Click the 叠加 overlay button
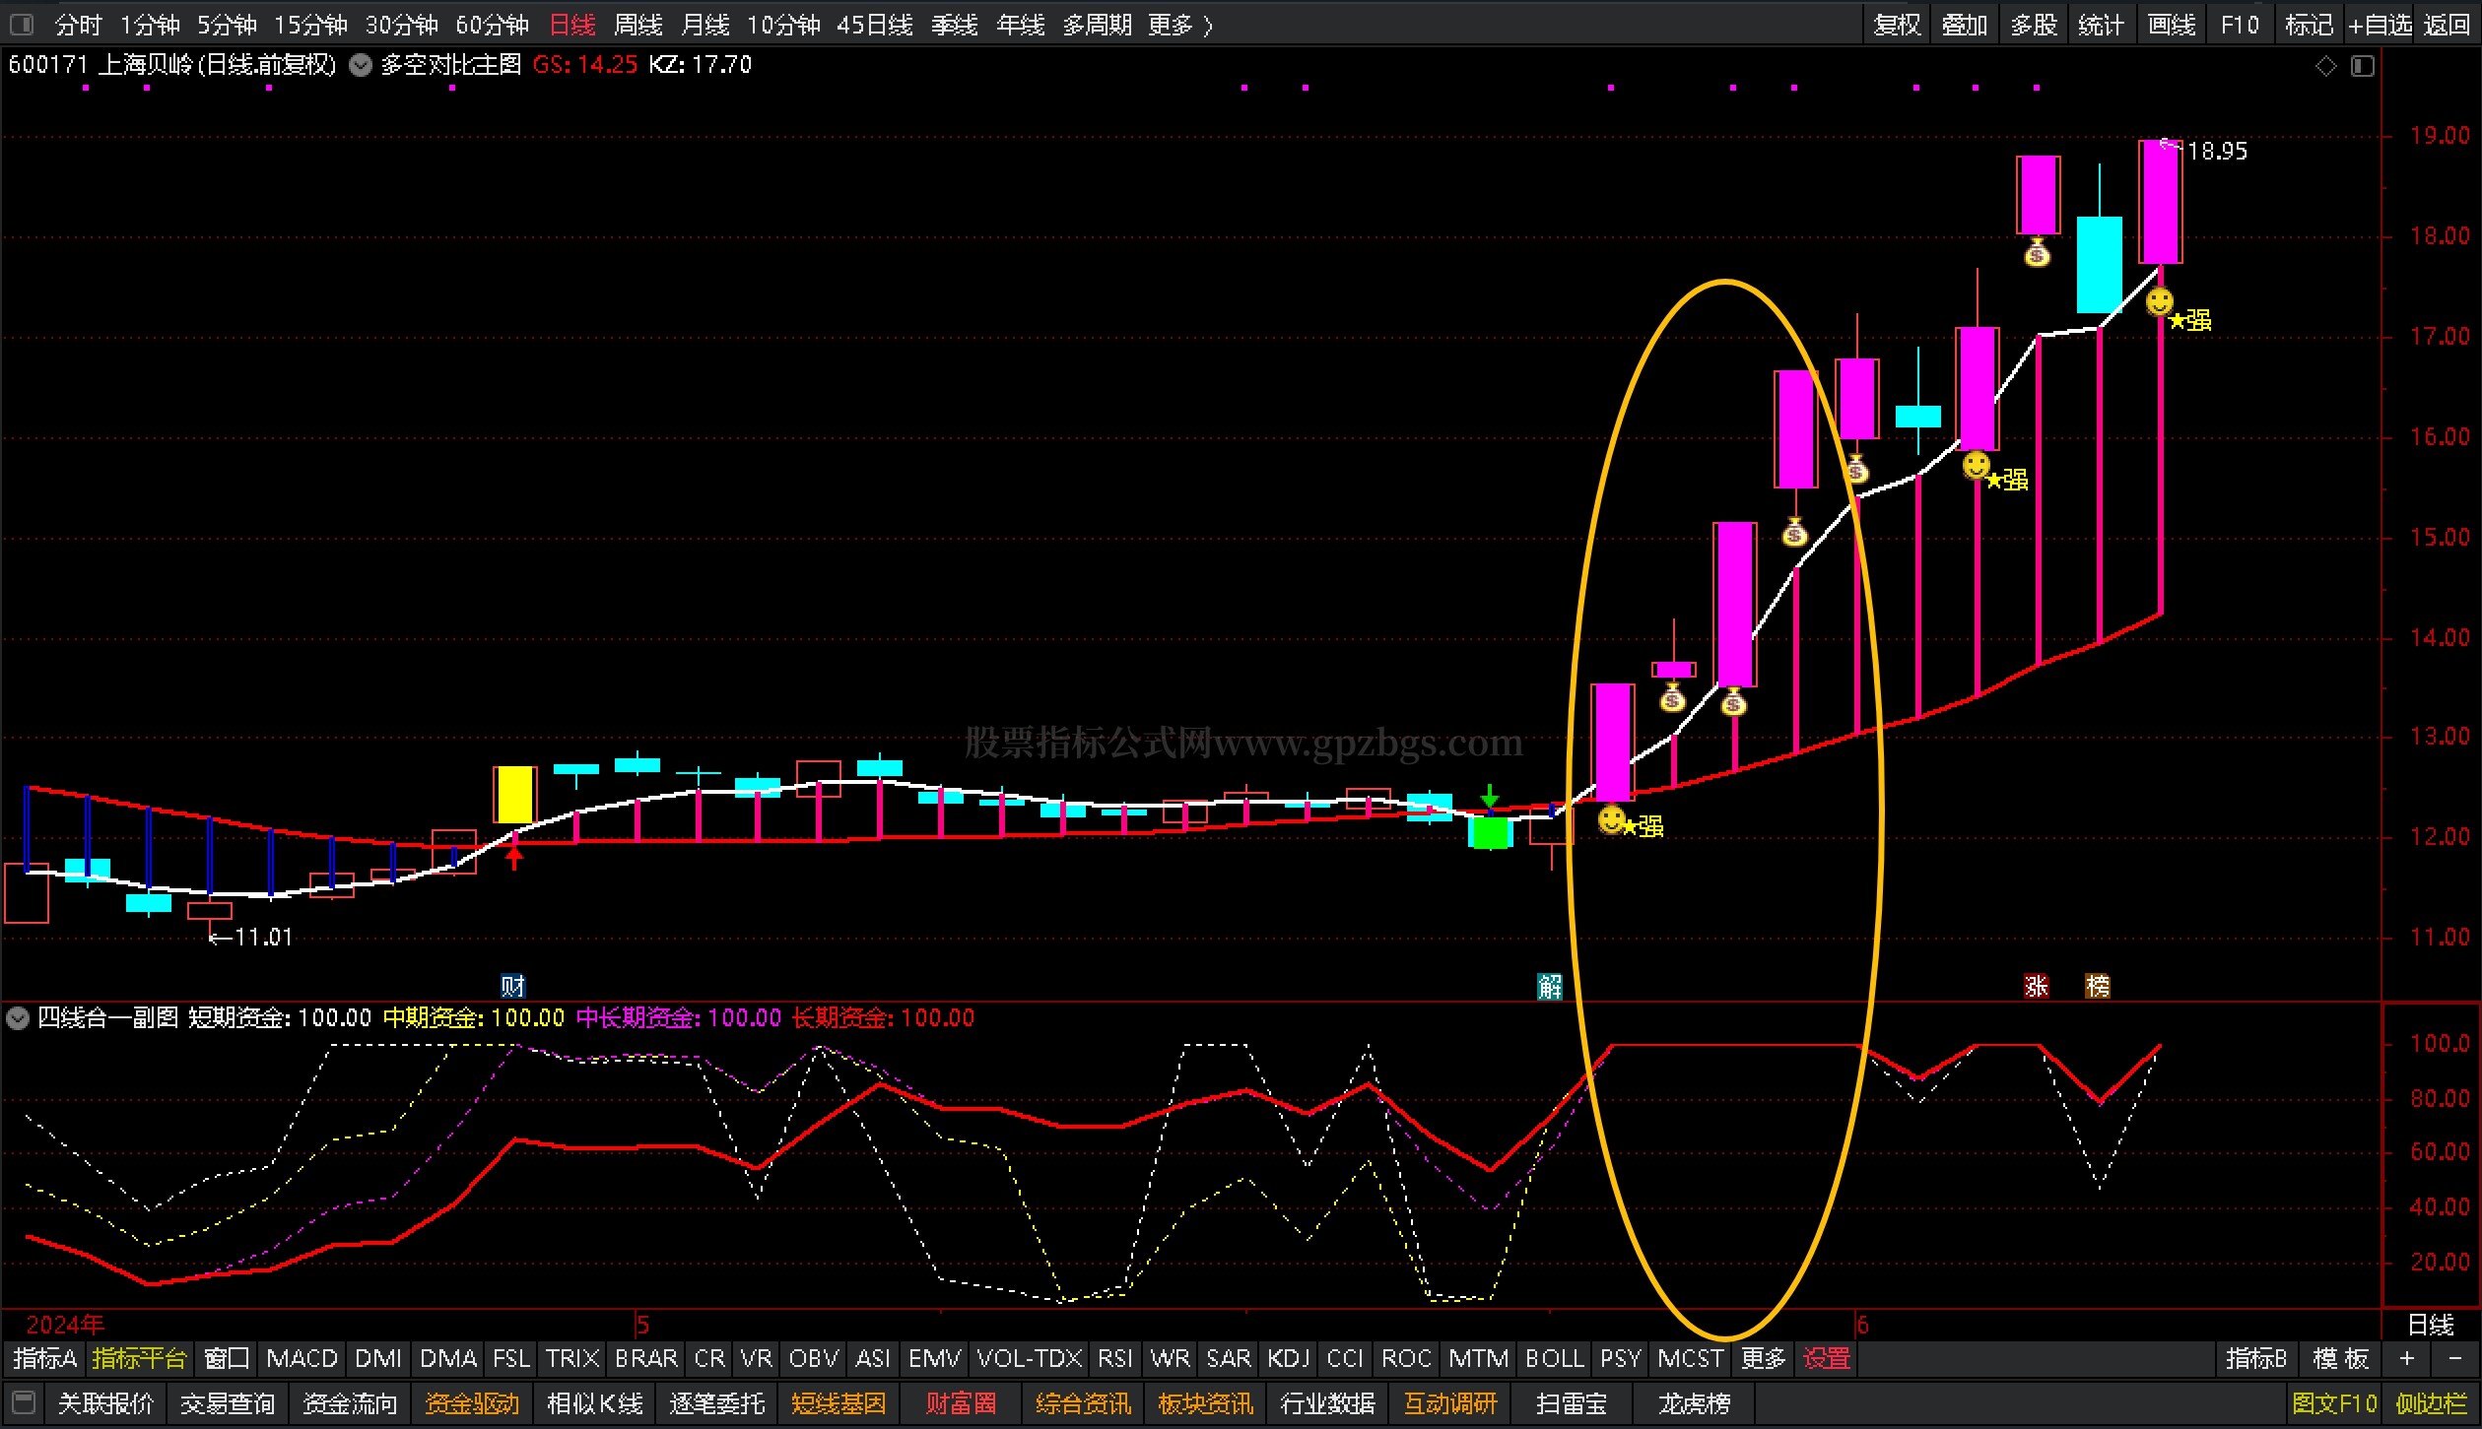2482x1429 pixels. 1964,24
